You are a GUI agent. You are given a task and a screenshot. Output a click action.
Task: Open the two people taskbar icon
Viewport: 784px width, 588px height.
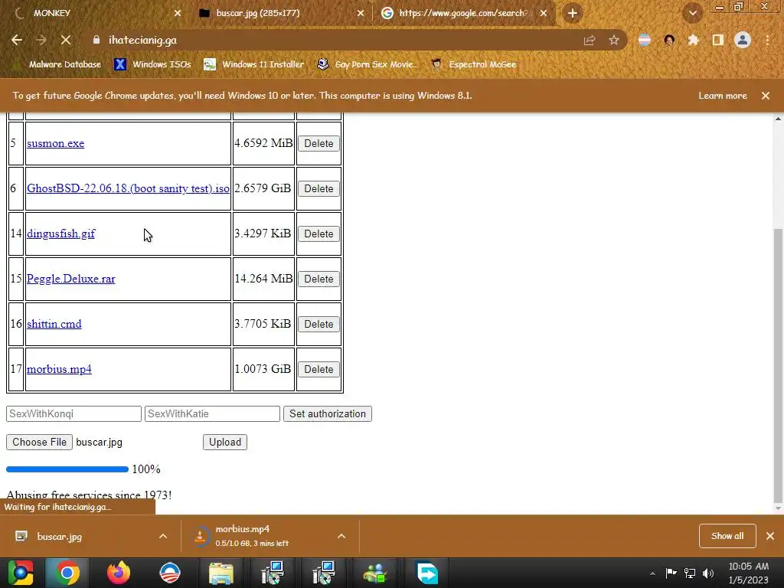pyautogui.click(x=375, y=573)
